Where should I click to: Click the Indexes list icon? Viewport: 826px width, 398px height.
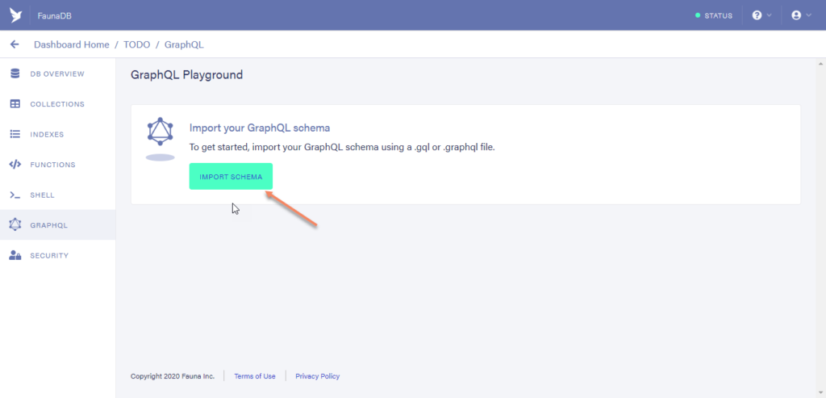point(15,135)
